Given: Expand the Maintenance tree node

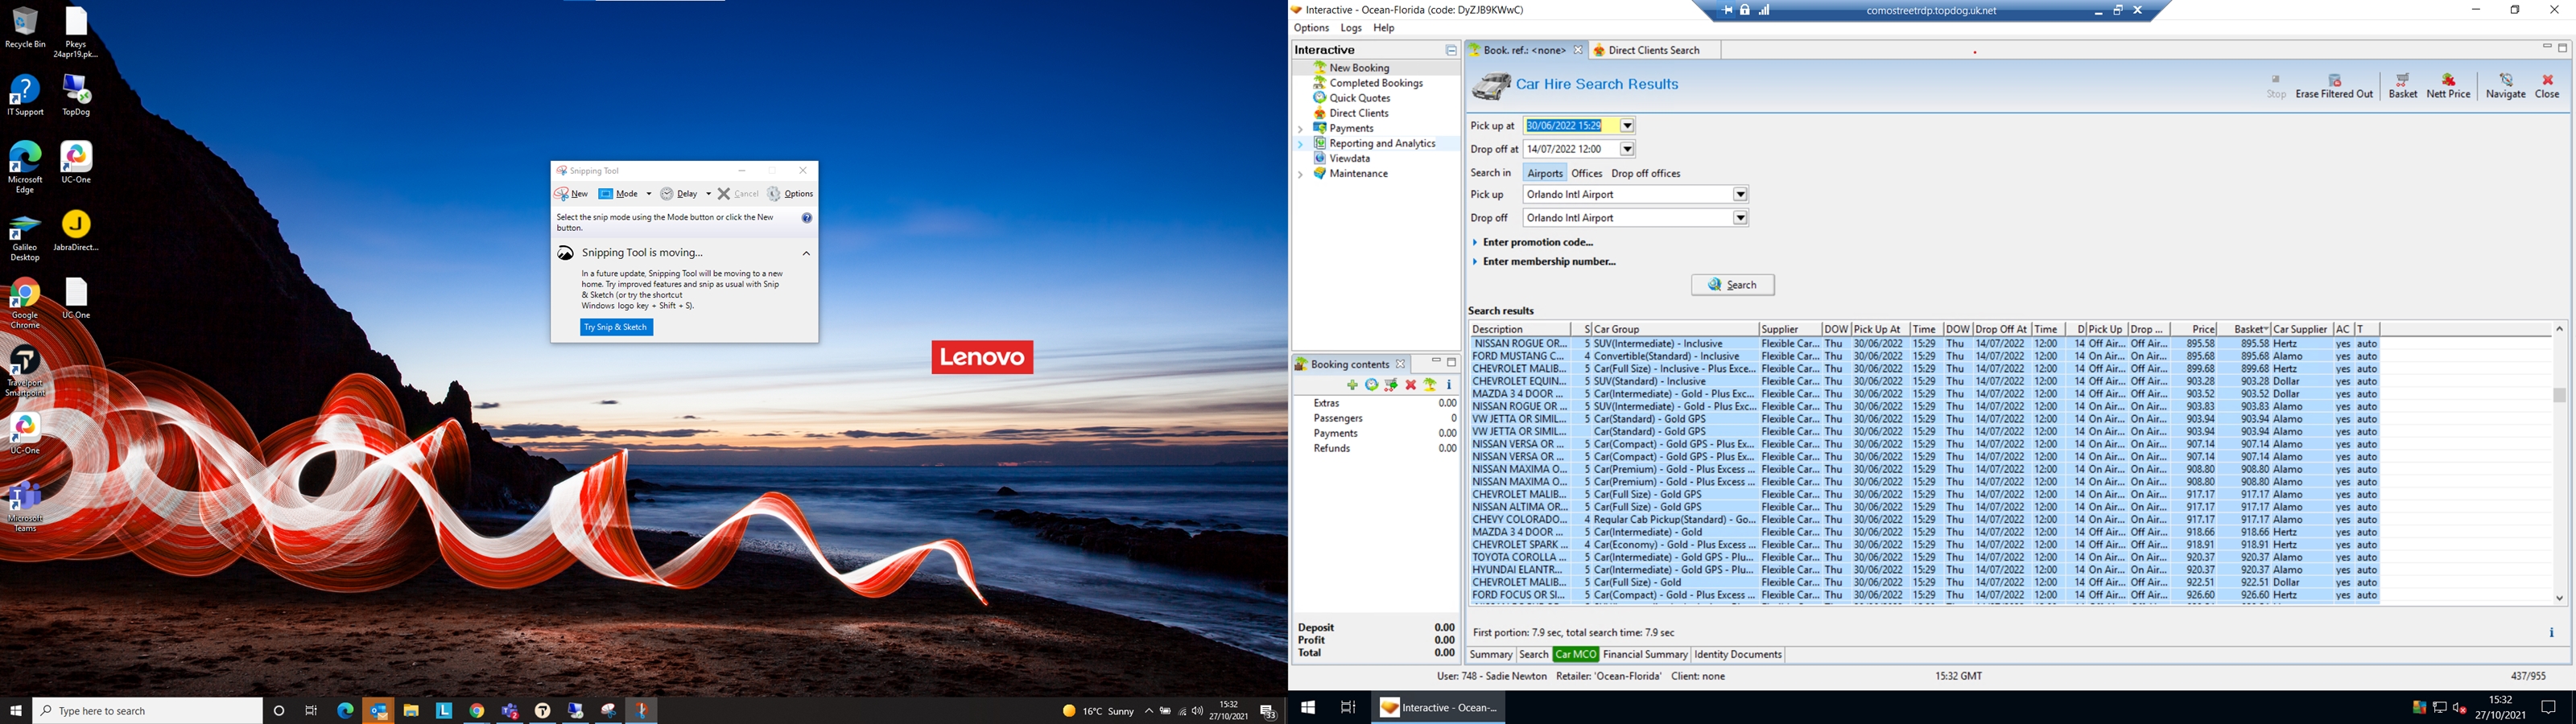Looking at the screenshot, I should click(x=1300, y=174).
